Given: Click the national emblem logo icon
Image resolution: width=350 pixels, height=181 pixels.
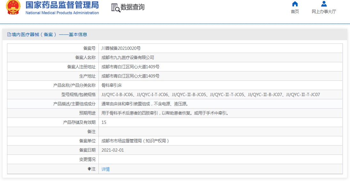Looking at the screenshot, I should click(13, 7).
